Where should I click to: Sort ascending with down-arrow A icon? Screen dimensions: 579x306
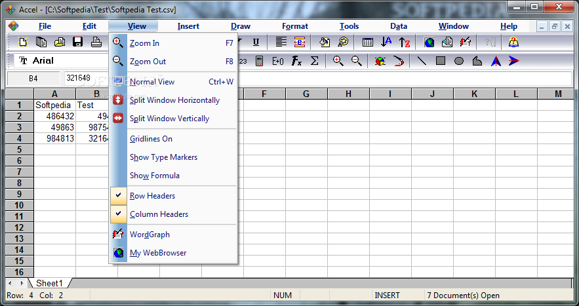point(386,42)
